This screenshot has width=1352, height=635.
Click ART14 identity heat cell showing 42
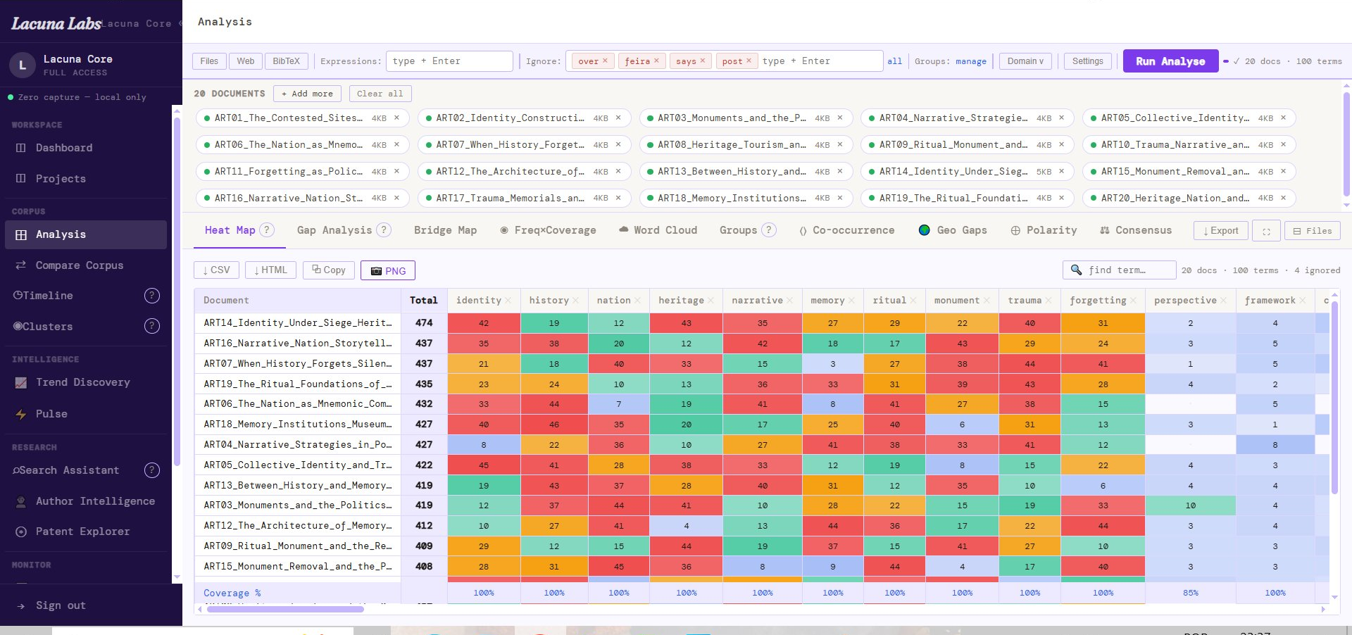[x=484, y=323]
